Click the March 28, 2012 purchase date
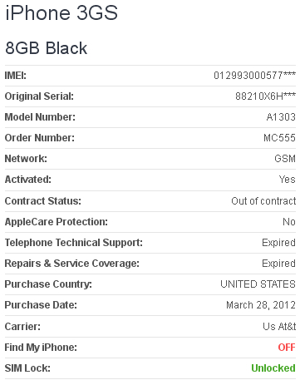300x380 pixels. (261, 305)
